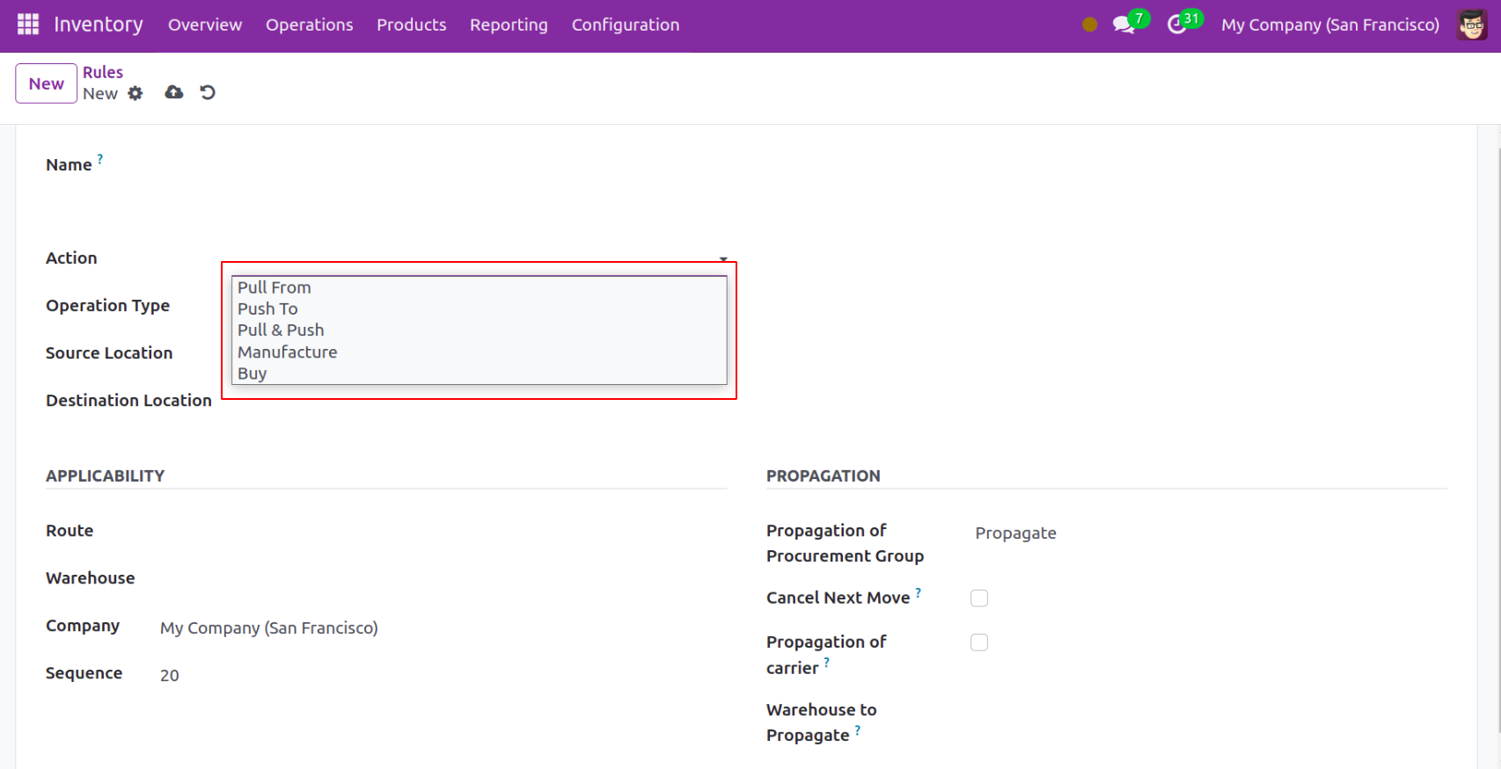Save the record using the cloud upload icon
This screenshot has width=1501, height=769.
[174, 92]
